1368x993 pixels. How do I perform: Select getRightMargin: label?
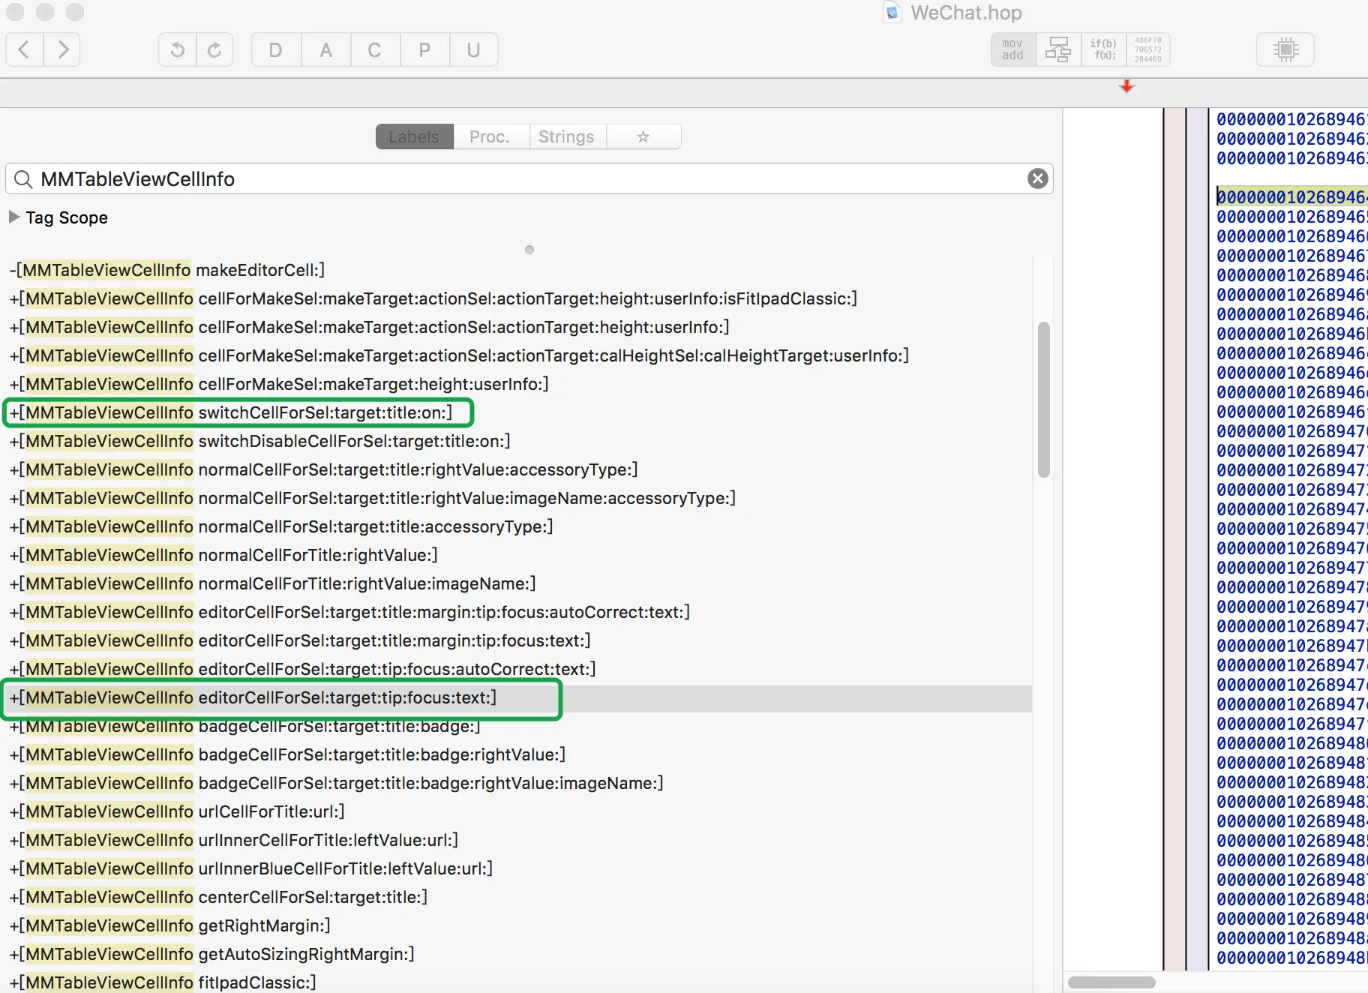point(169,925)
